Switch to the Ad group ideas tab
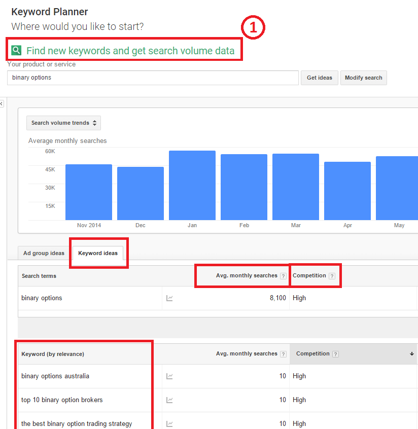Image resolution: width=418 pixels, height=429 pixels. 44,253
